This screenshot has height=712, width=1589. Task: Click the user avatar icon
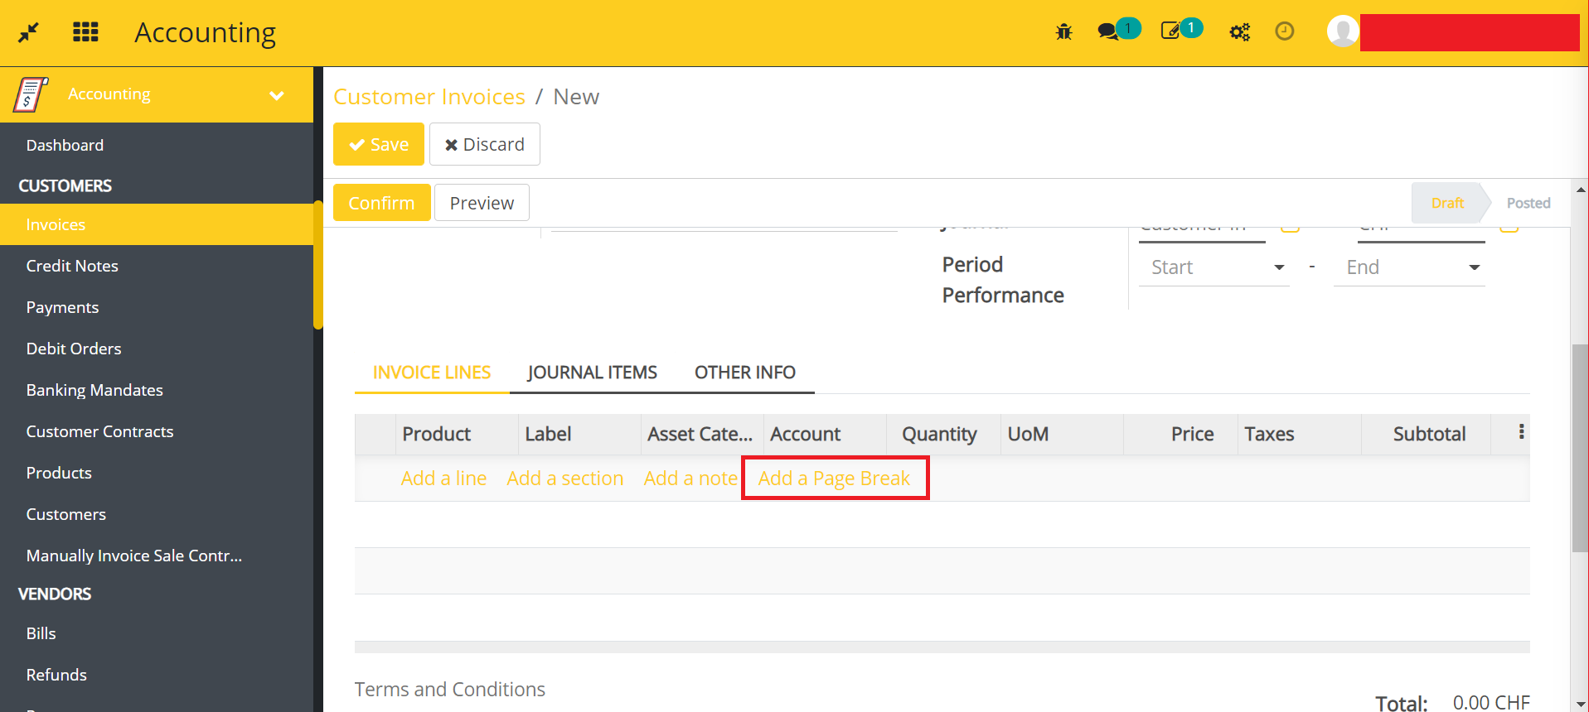pyautogui.click(x=1342, y=31)
